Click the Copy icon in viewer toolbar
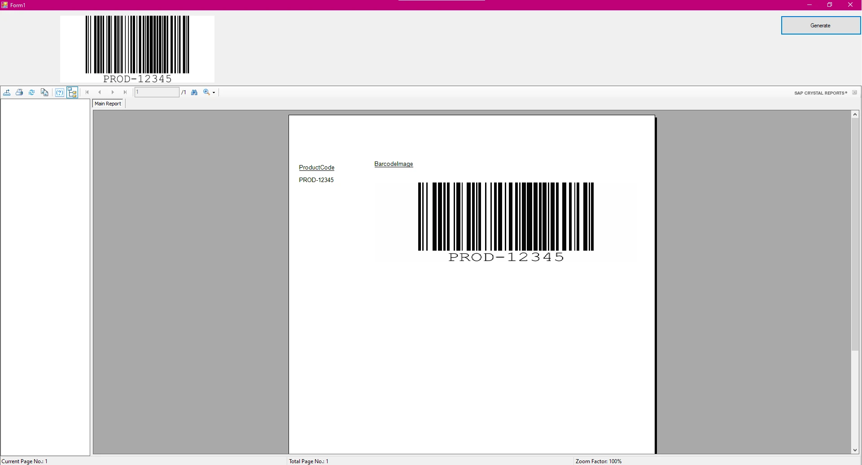 pos(44,92)
